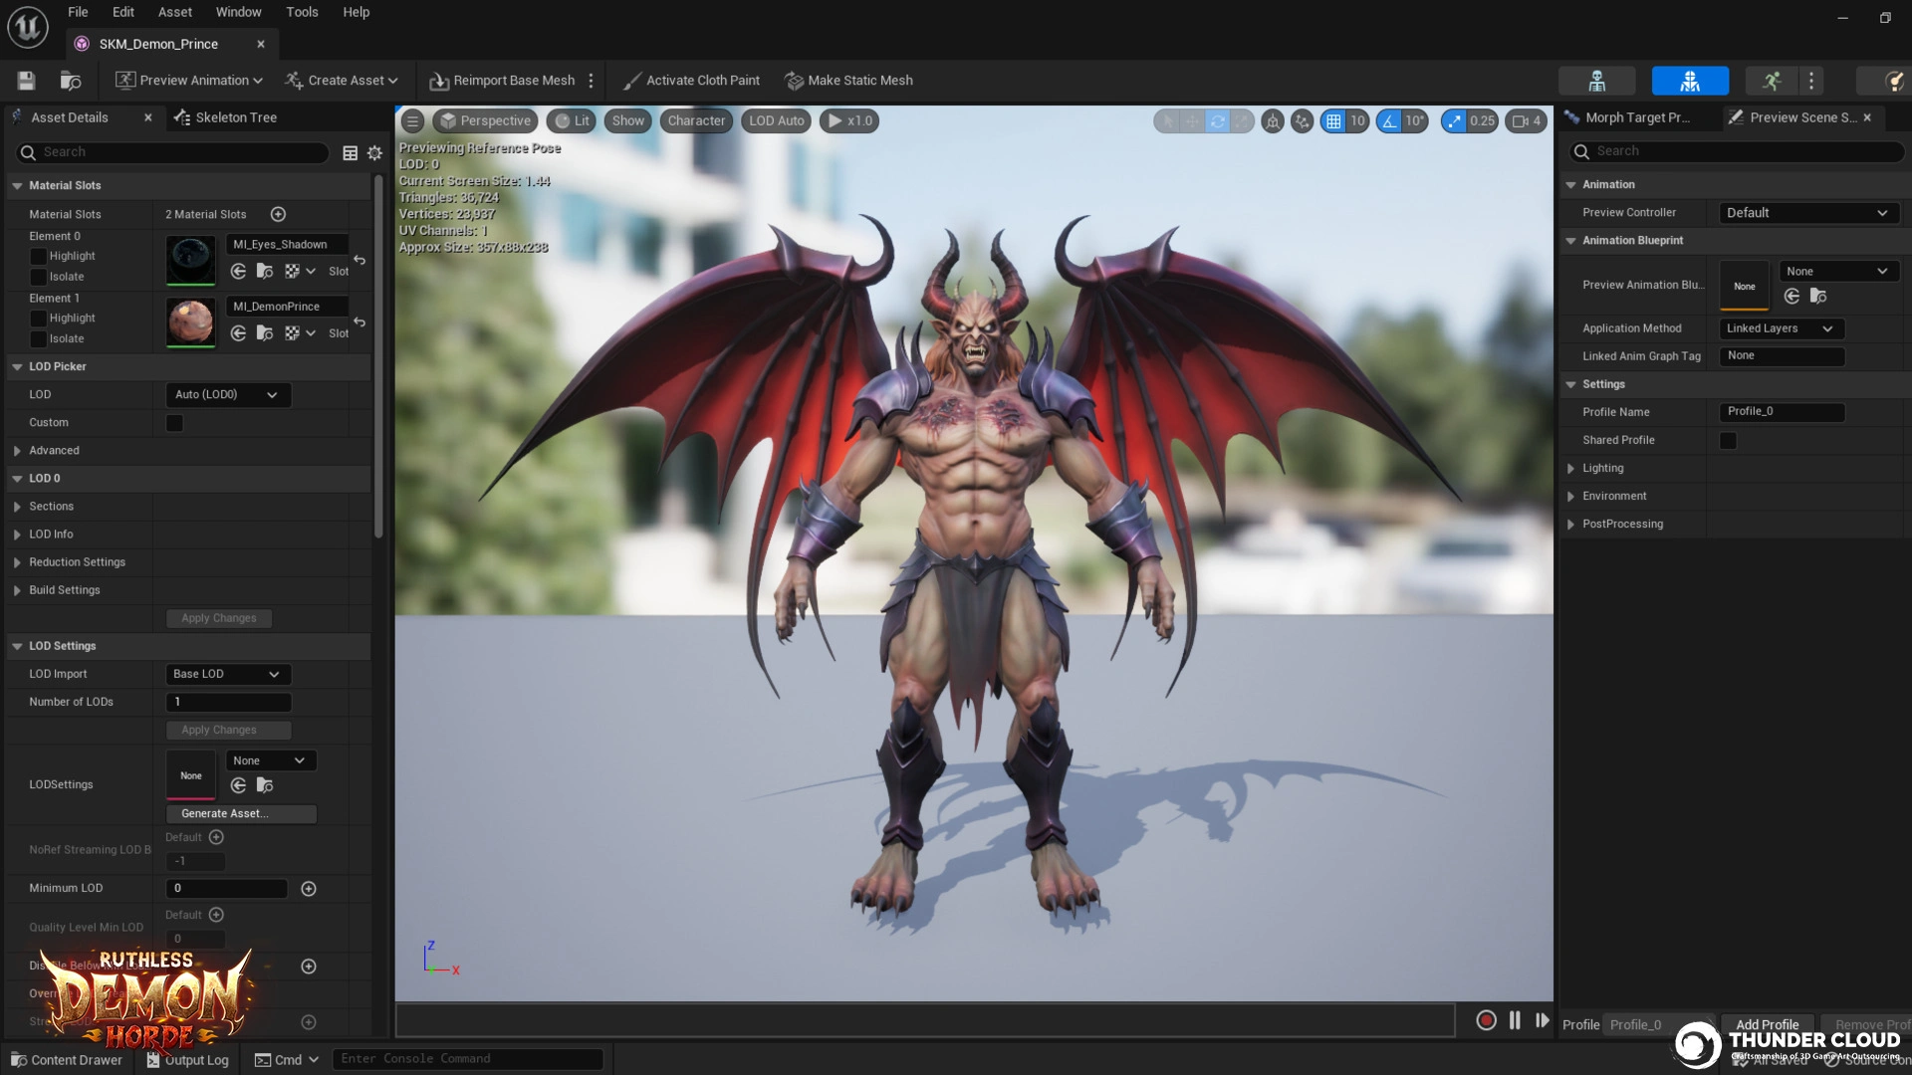Screen dimensions: 1912x1075
Task: Open the Output Log
Action: [x=188, y=1060]
